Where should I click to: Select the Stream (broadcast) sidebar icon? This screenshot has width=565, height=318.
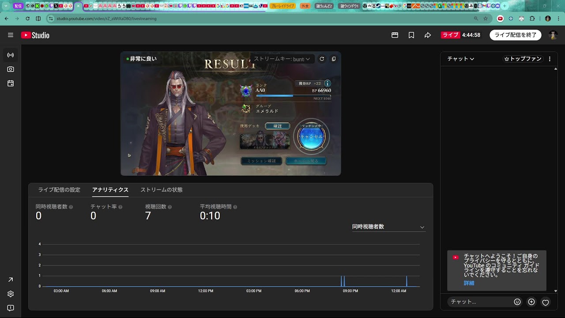[x=11, y=55]
